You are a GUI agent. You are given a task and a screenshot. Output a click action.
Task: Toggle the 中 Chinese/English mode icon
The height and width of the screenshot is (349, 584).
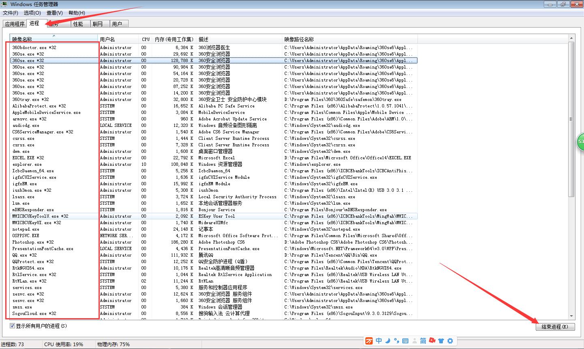tap(379, 341)
